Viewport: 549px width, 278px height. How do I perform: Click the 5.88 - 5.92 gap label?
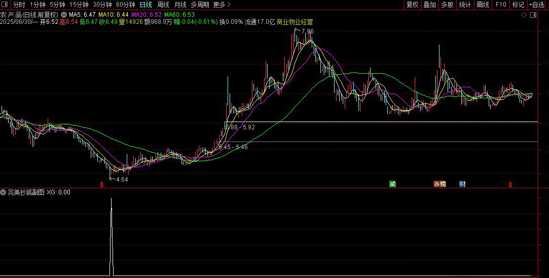pyautogui.click(x=241, y=127)
